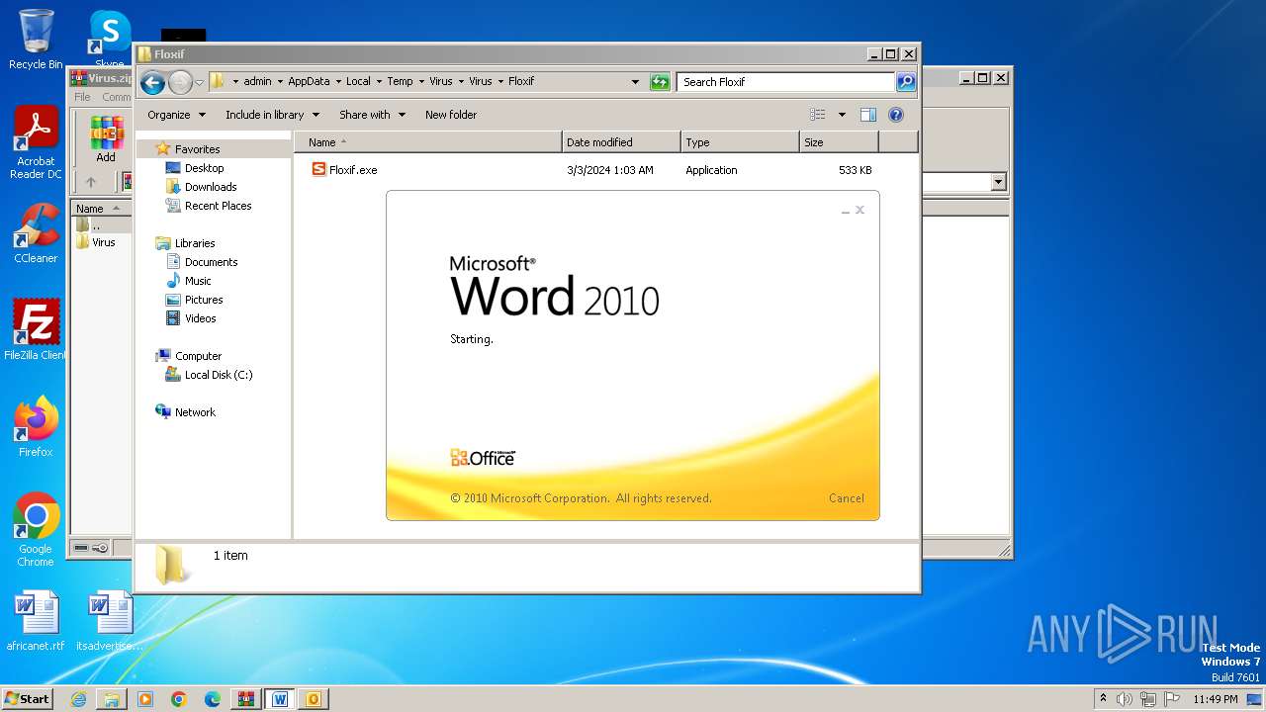Sort by Type column header

tap(740, 142)
